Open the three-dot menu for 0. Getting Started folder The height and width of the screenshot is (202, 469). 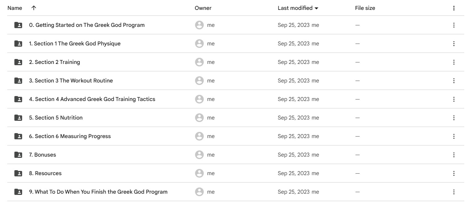point(454,25)
